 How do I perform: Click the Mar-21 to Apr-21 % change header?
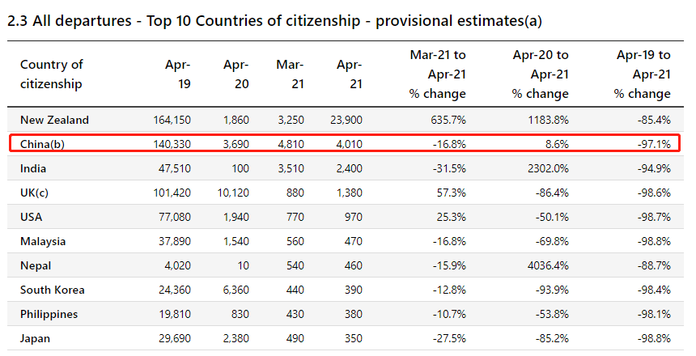point(438,74)
